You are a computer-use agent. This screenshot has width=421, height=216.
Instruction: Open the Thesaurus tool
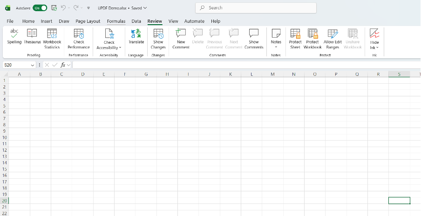[32, 37]
